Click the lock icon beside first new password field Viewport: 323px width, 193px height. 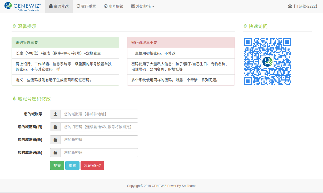pyautogui.click(x=56, y=140)
